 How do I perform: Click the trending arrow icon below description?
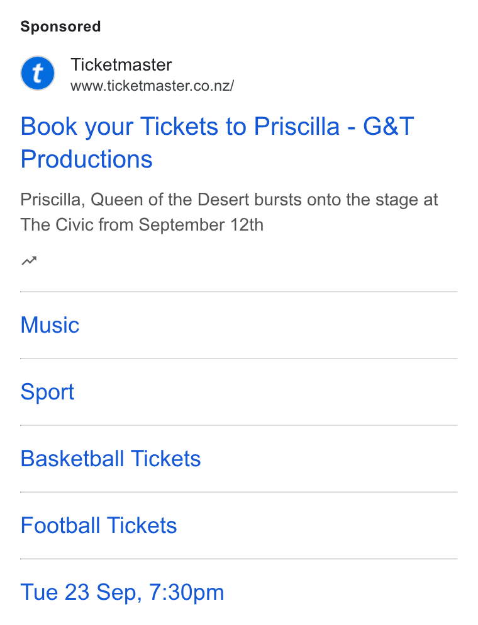[29, 261]
